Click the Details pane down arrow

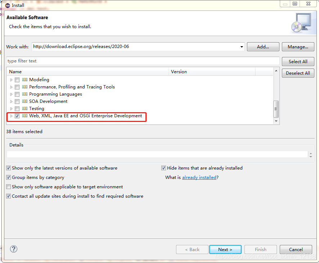tap(311, 157)
